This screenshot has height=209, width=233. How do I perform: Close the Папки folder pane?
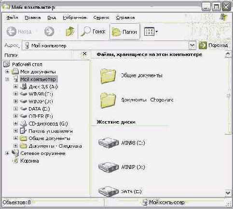click(84, 54)
